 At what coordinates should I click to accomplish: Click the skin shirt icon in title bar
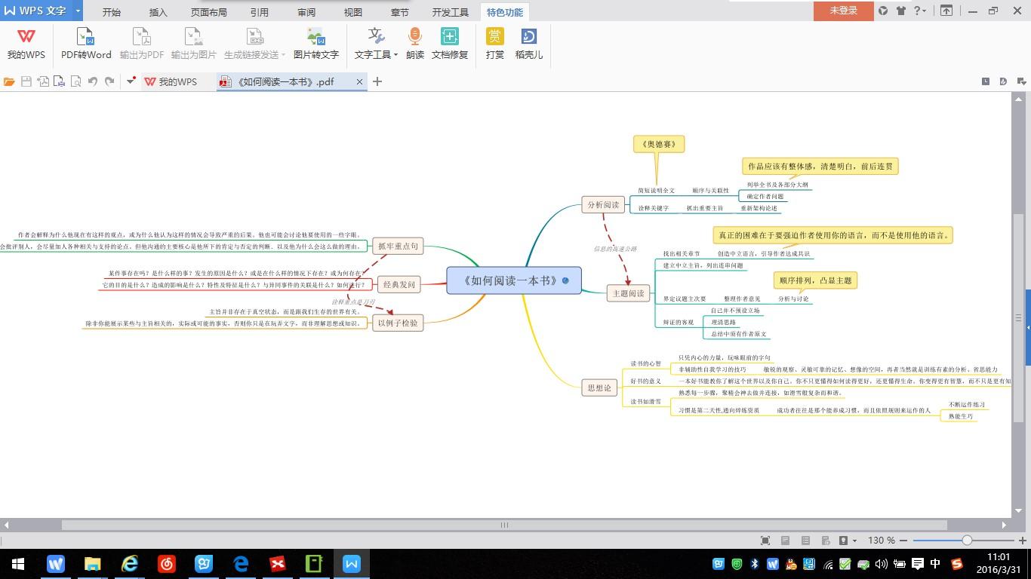click(x=901, y=11)
